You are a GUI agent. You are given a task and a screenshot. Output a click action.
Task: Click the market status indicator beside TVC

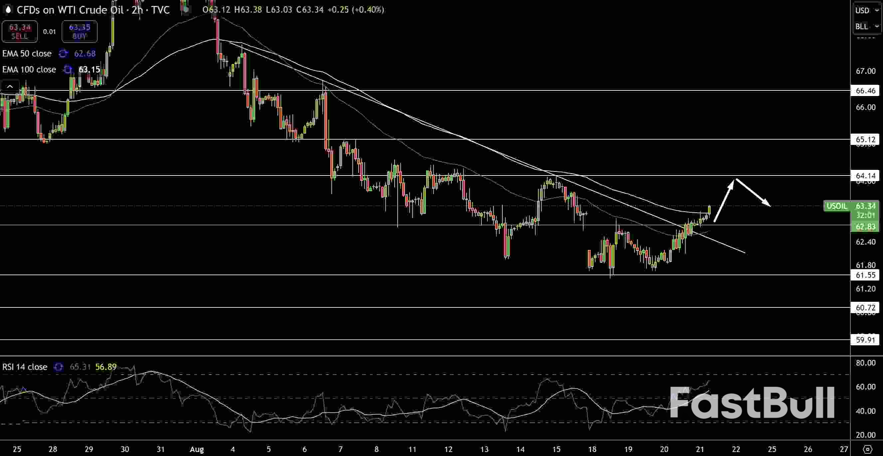pyautogui.click(x=186, y=9)
